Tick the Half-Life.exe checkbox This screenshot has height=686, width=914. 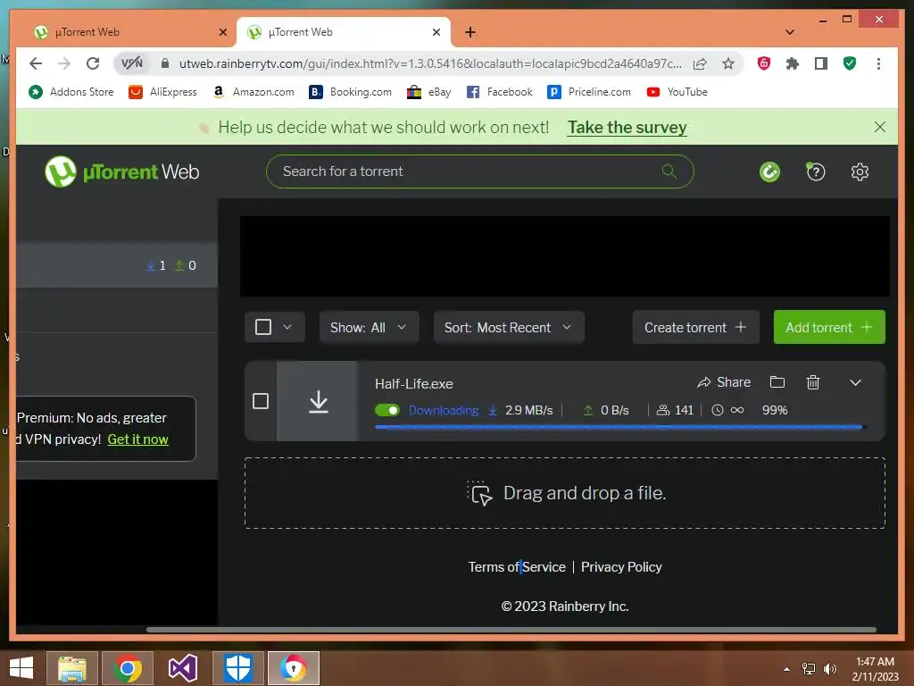click(x=261, y=401)
